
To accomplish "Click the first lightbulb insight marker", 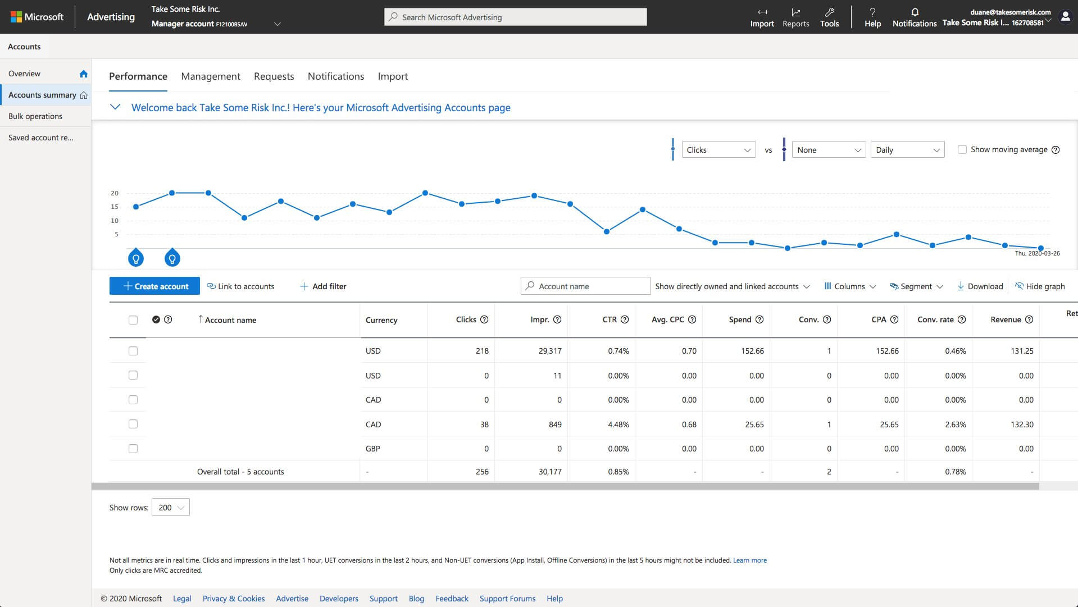I will click(x=136, y=258).
